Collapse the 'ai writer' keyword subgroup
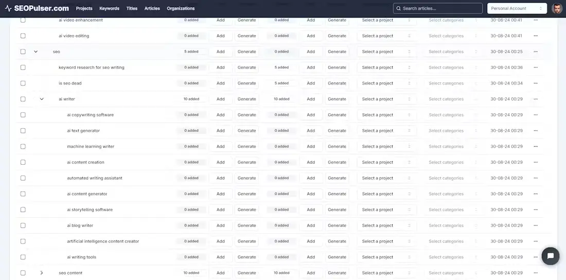Image resolution: width=566 pixels, height=280 pixels. (42, 99)
